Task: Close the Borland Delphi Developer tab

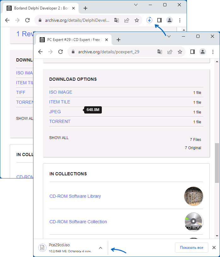Action: tap(73, 8)
